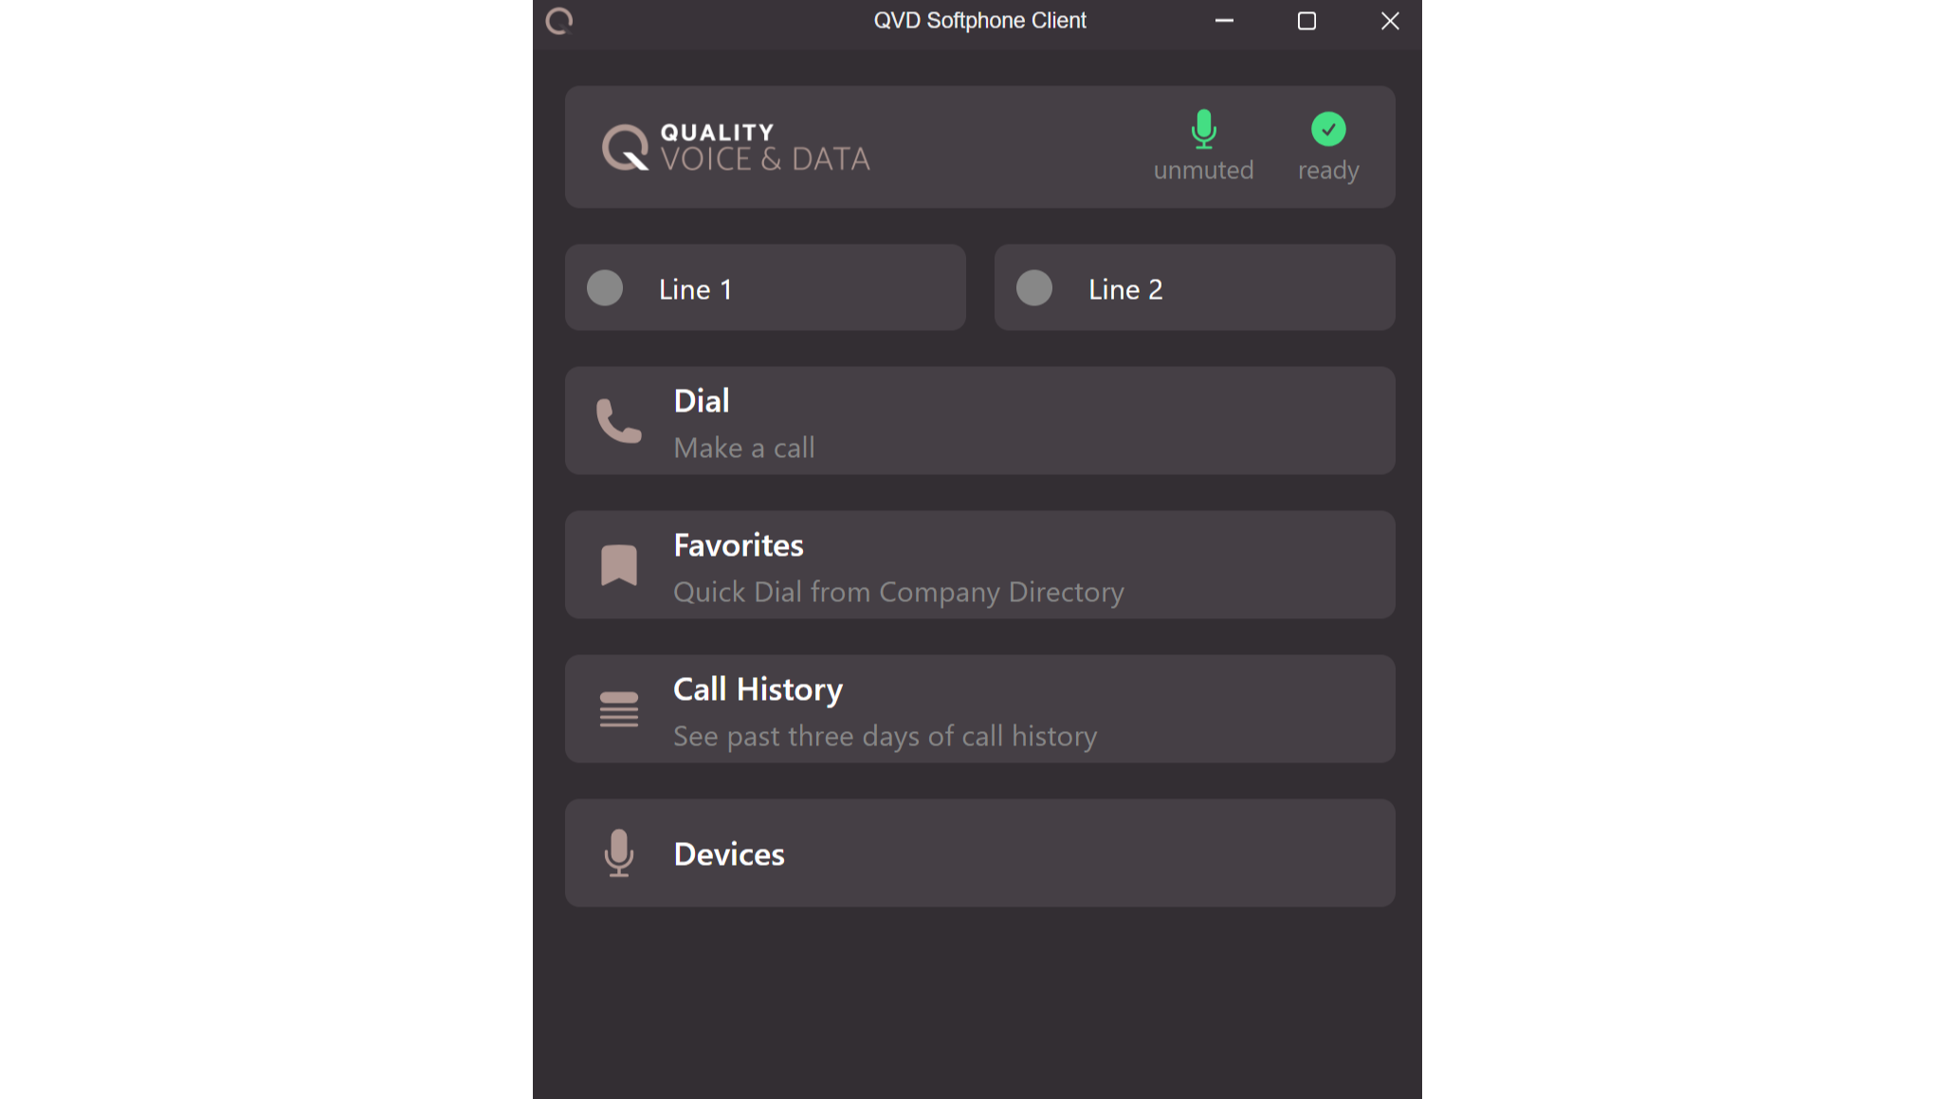Select the Devices microphone icon
The image size is (1955, 1099).
coord(619,852)
